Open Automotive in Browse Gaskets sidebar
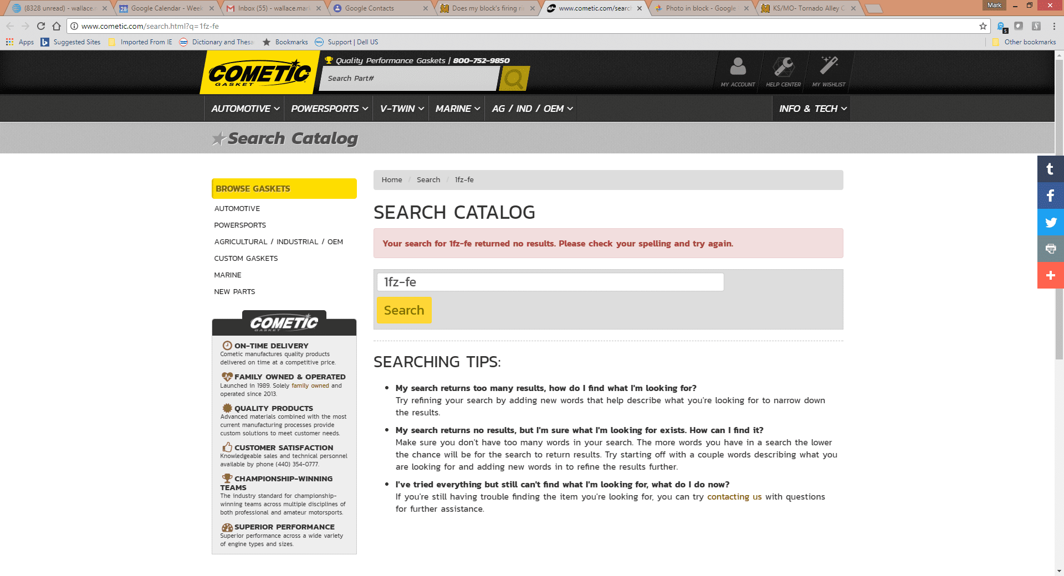 tap(237, 209)
